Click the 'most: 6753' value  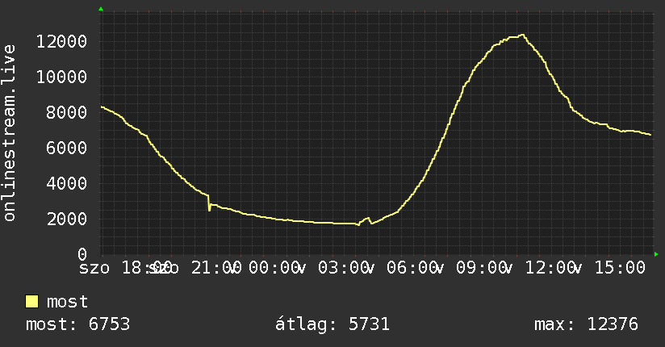click(x=78, y=324)
